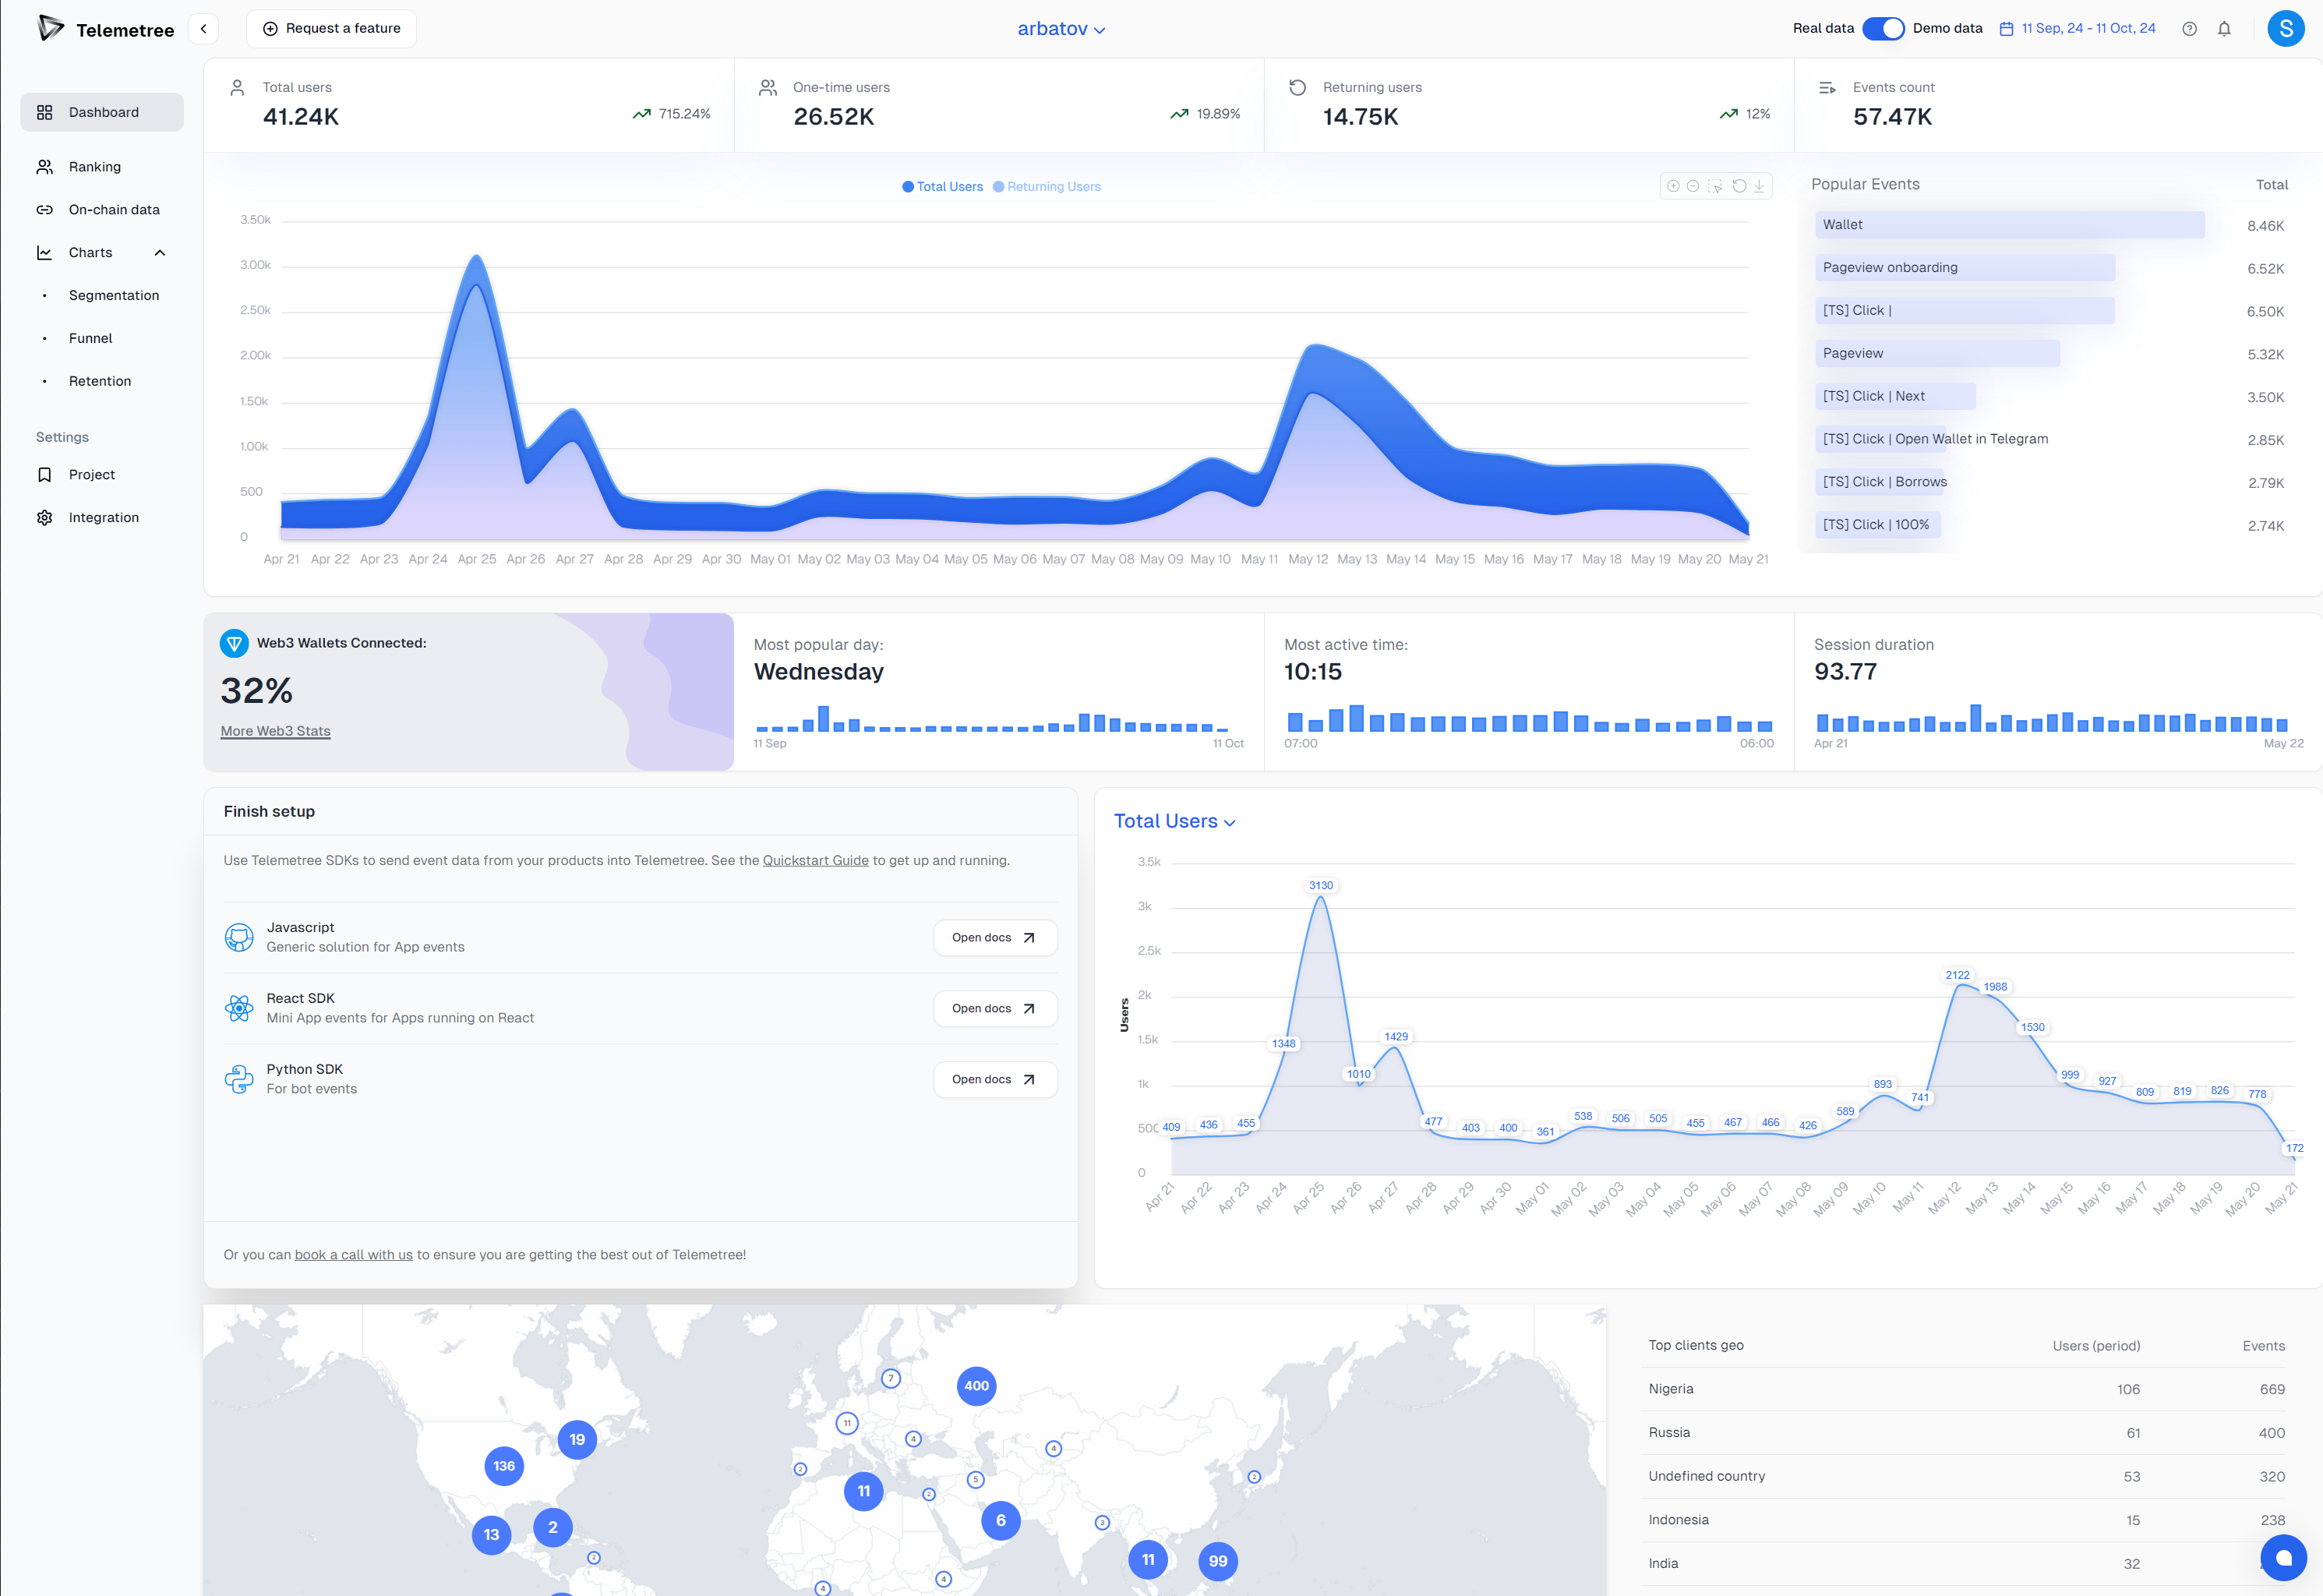Viewport: 2323px width, 1596px height.
Task: Toggle the Real data / Demo data switch
Action: click(x=1883, y=29)
